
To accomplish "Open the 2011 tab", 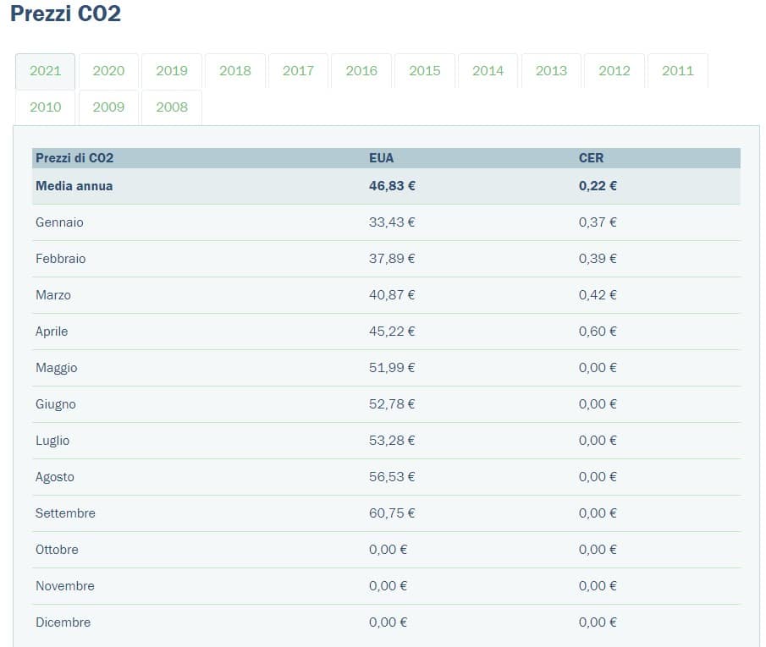I will [x=678, y=71].
